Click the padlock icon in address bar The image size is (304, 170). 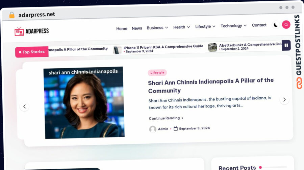click(x=12, y=15)
